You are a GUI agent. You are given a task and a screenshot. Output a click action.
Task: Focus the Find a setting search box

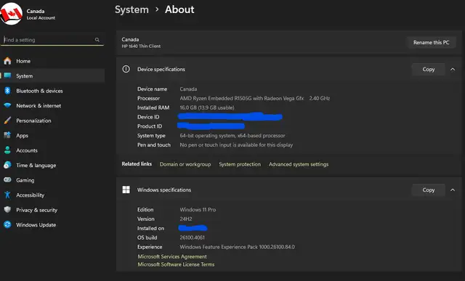click(x=52, y=40)
